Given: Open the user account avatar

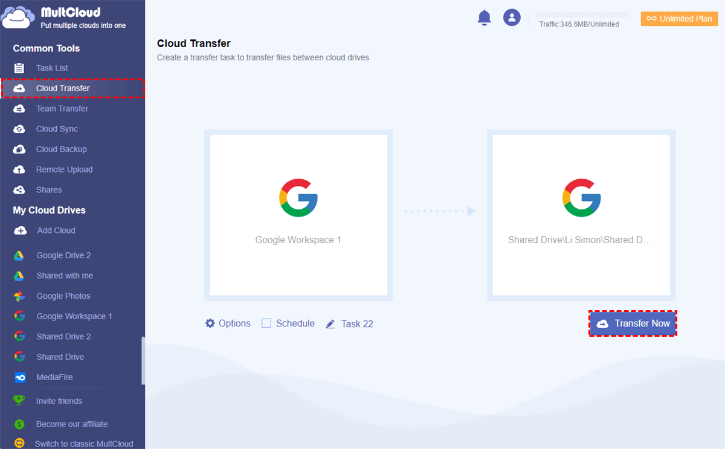Looking at the screenshot, I should tap(512, 18).
